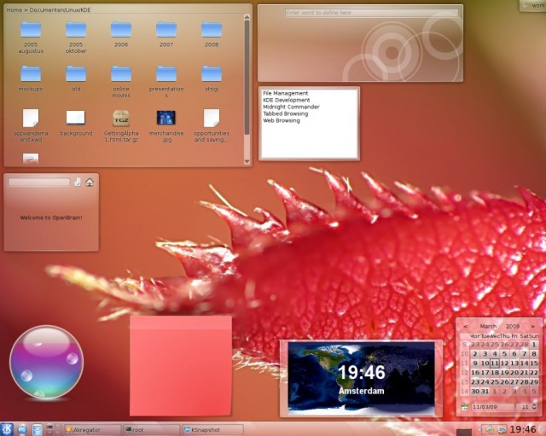The width and height of the screenshot is (546, 436).
Task: Click the home icon in OpenBrain widget
Action: click(90, 182)
